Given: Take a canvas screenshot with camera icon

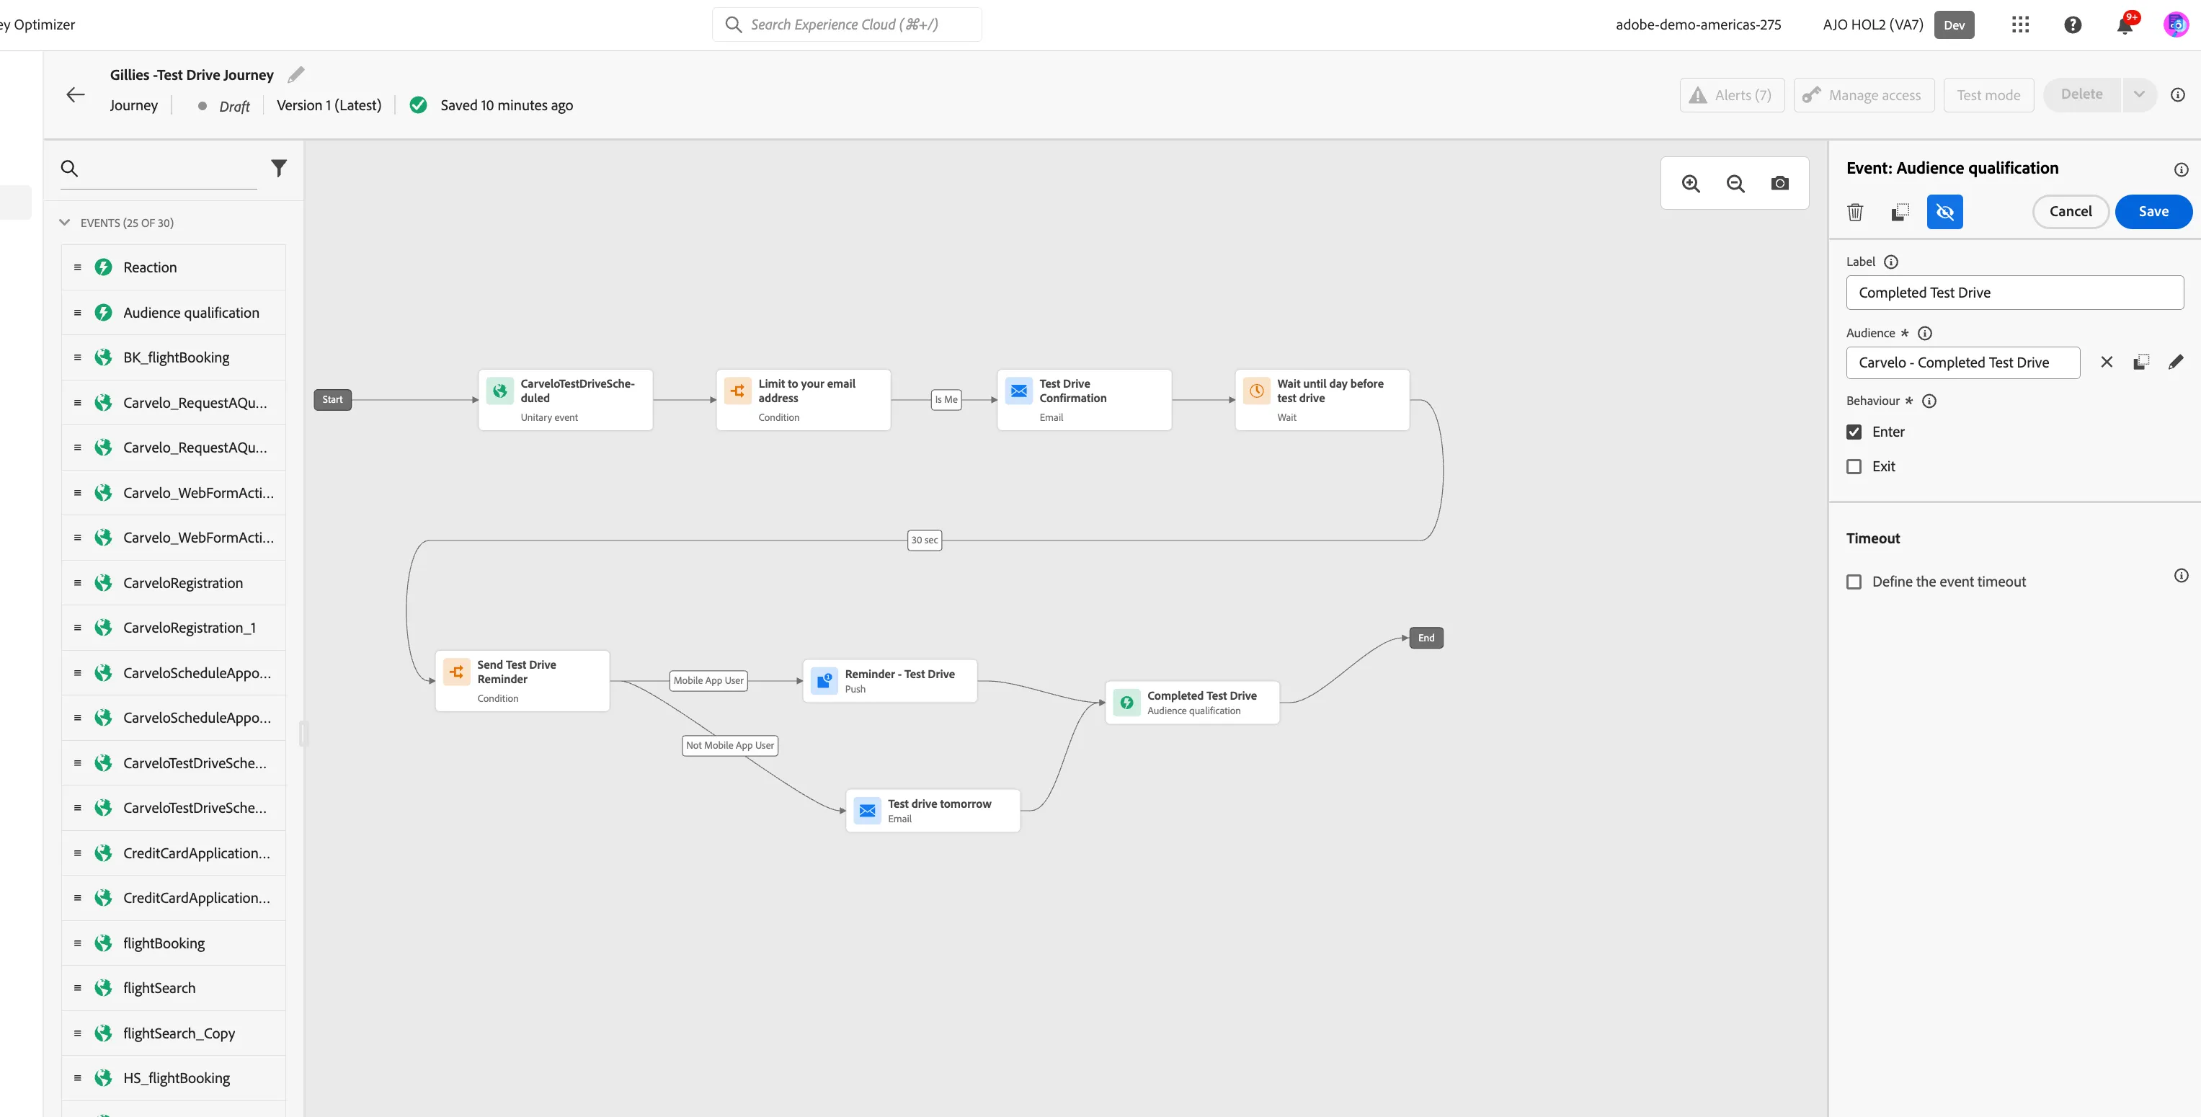Looking at the screenshot, I should click(1780, 184).
